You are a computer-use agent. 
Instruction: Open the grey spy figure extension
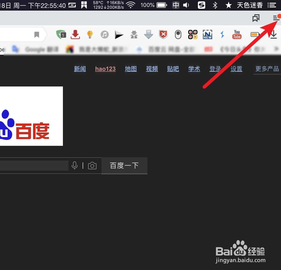tap(134, 35)
